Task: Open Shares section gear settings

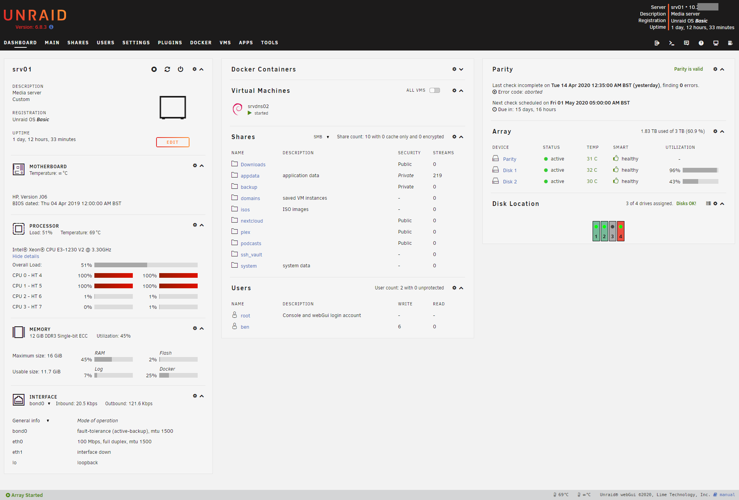Action: [454, 137]
